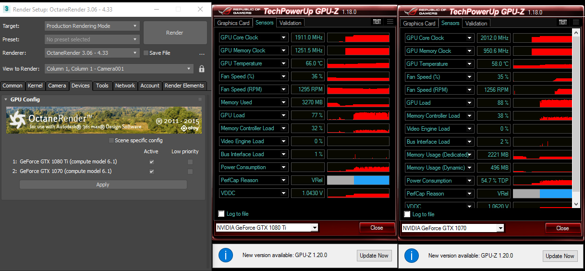Toggle the Scene specific config checkbox

click(111, 140)
